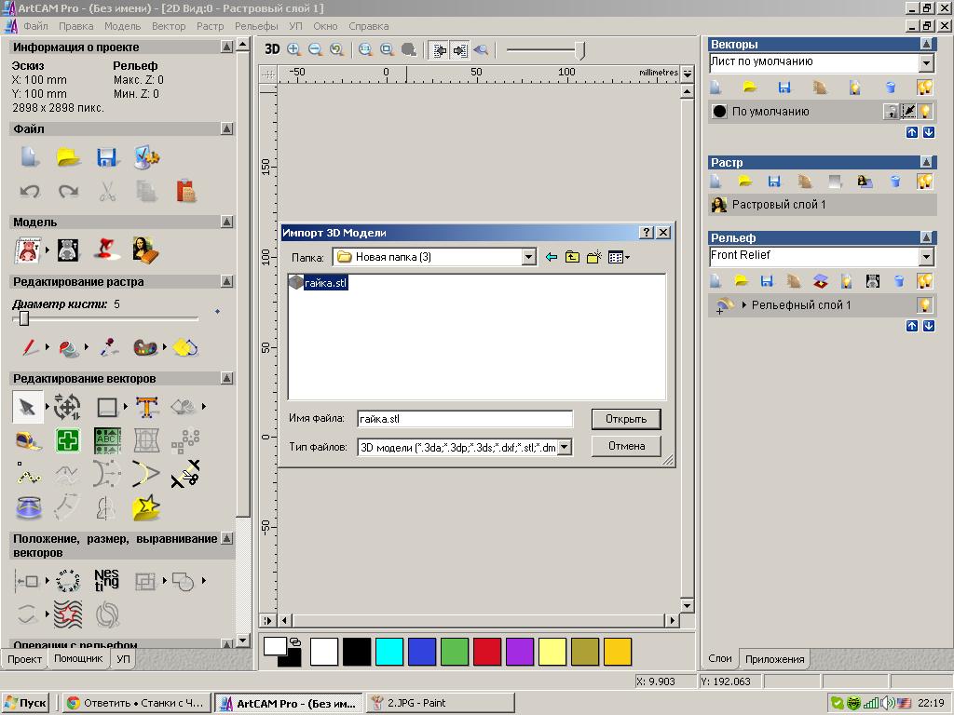Select the red color swatch
The image size is (954, 715).
[486, 652]
